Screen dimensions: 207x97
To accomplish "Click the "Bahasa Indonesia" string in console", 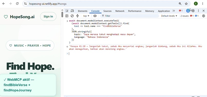I will (98, 37).
